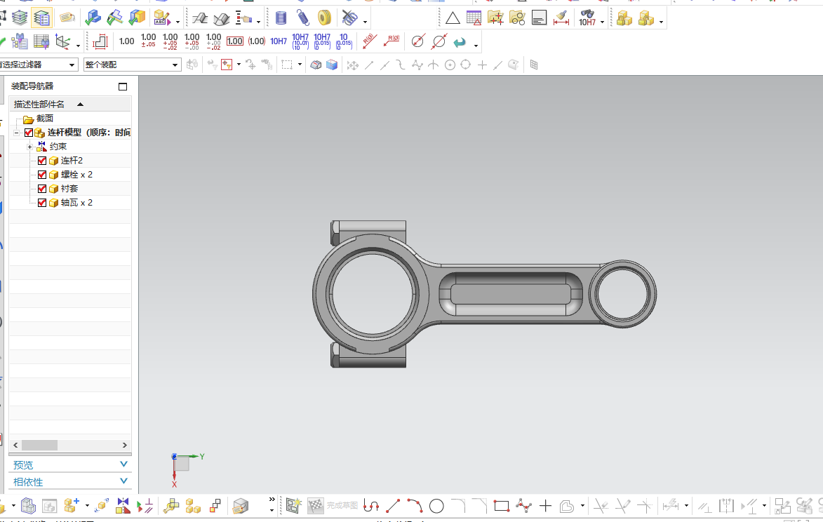
Task: Sort by 描述性部件名 column header
Action: (69, 104)
